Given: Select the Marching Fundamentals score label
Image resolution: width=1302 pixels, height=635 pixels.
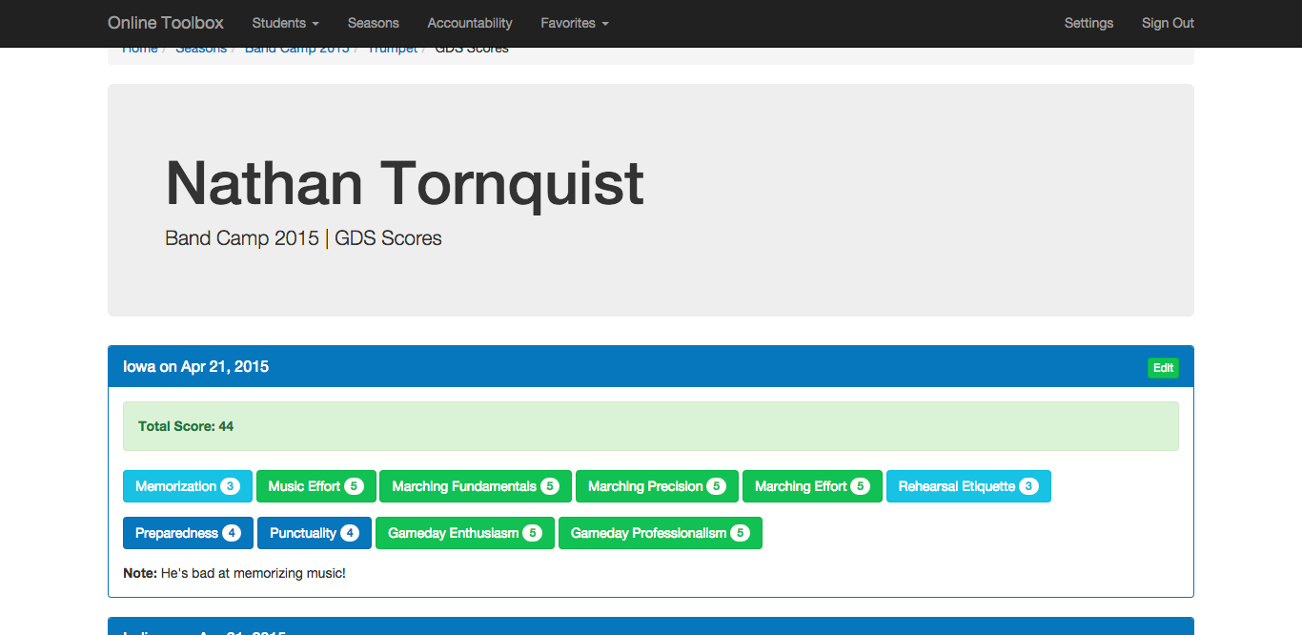Looking at the screenshot, I should [476, 486].
